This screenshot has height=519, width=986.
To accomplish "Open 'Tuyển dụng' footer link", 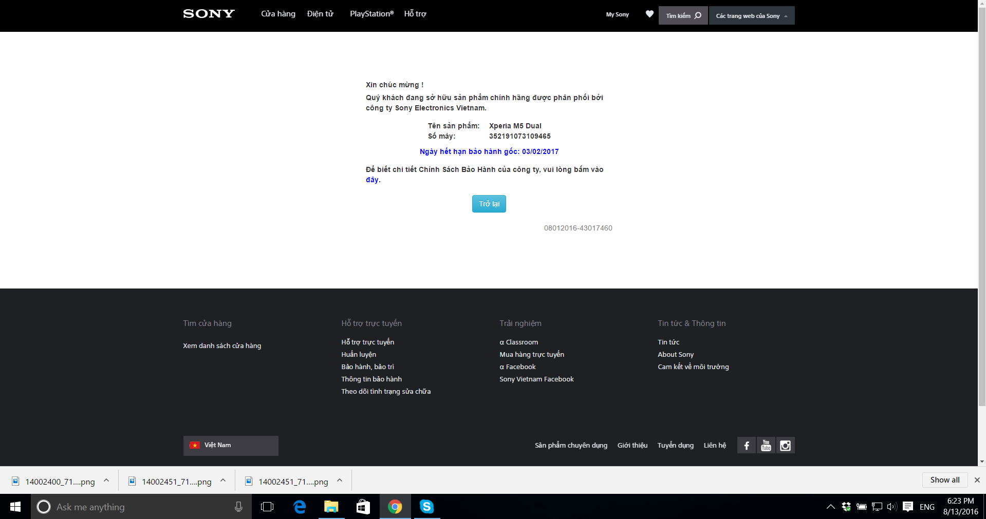I will [676, 445].
